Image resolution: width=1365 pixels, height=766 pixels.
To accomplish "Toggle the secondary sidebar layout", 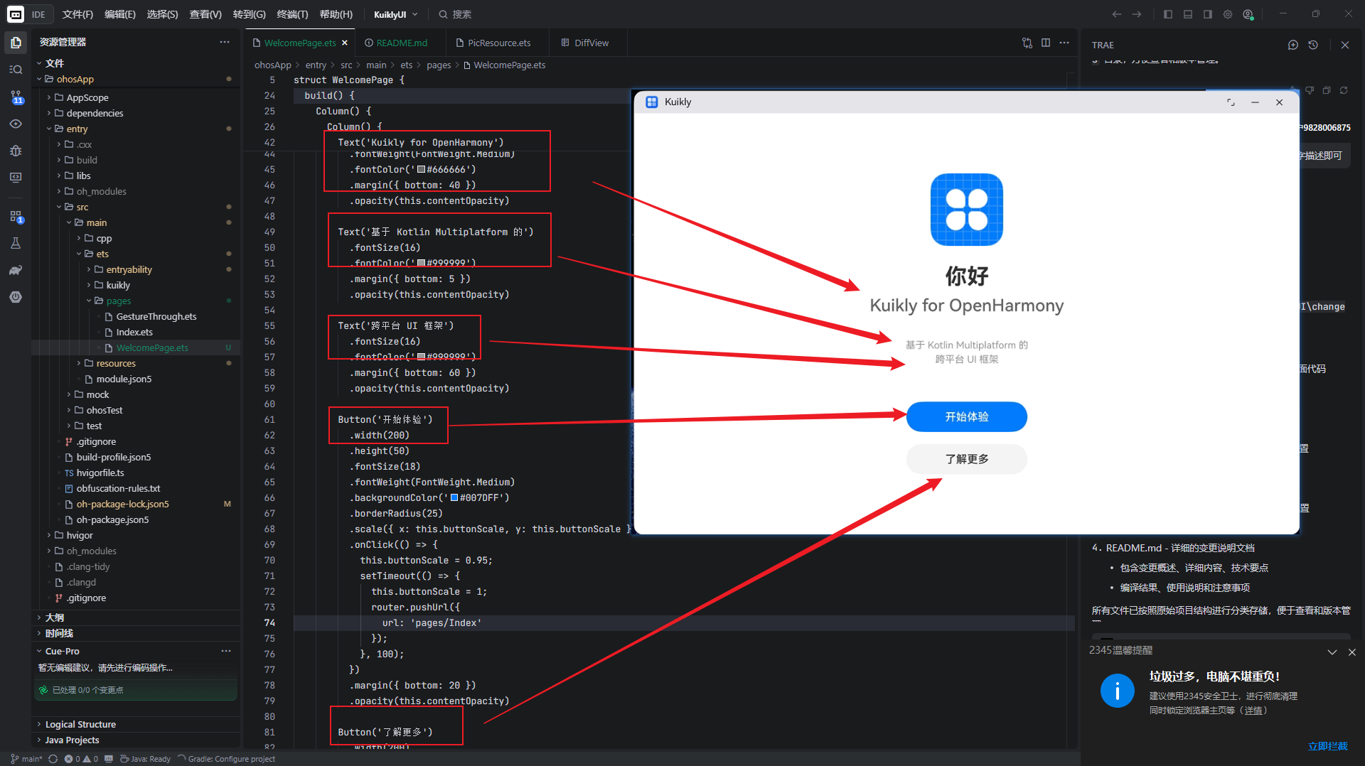I will click(x=1208, y=14).
